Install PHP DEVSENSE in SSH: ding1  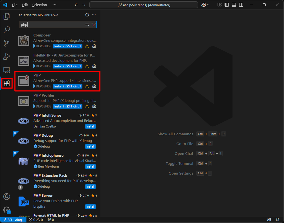(68, 86)
